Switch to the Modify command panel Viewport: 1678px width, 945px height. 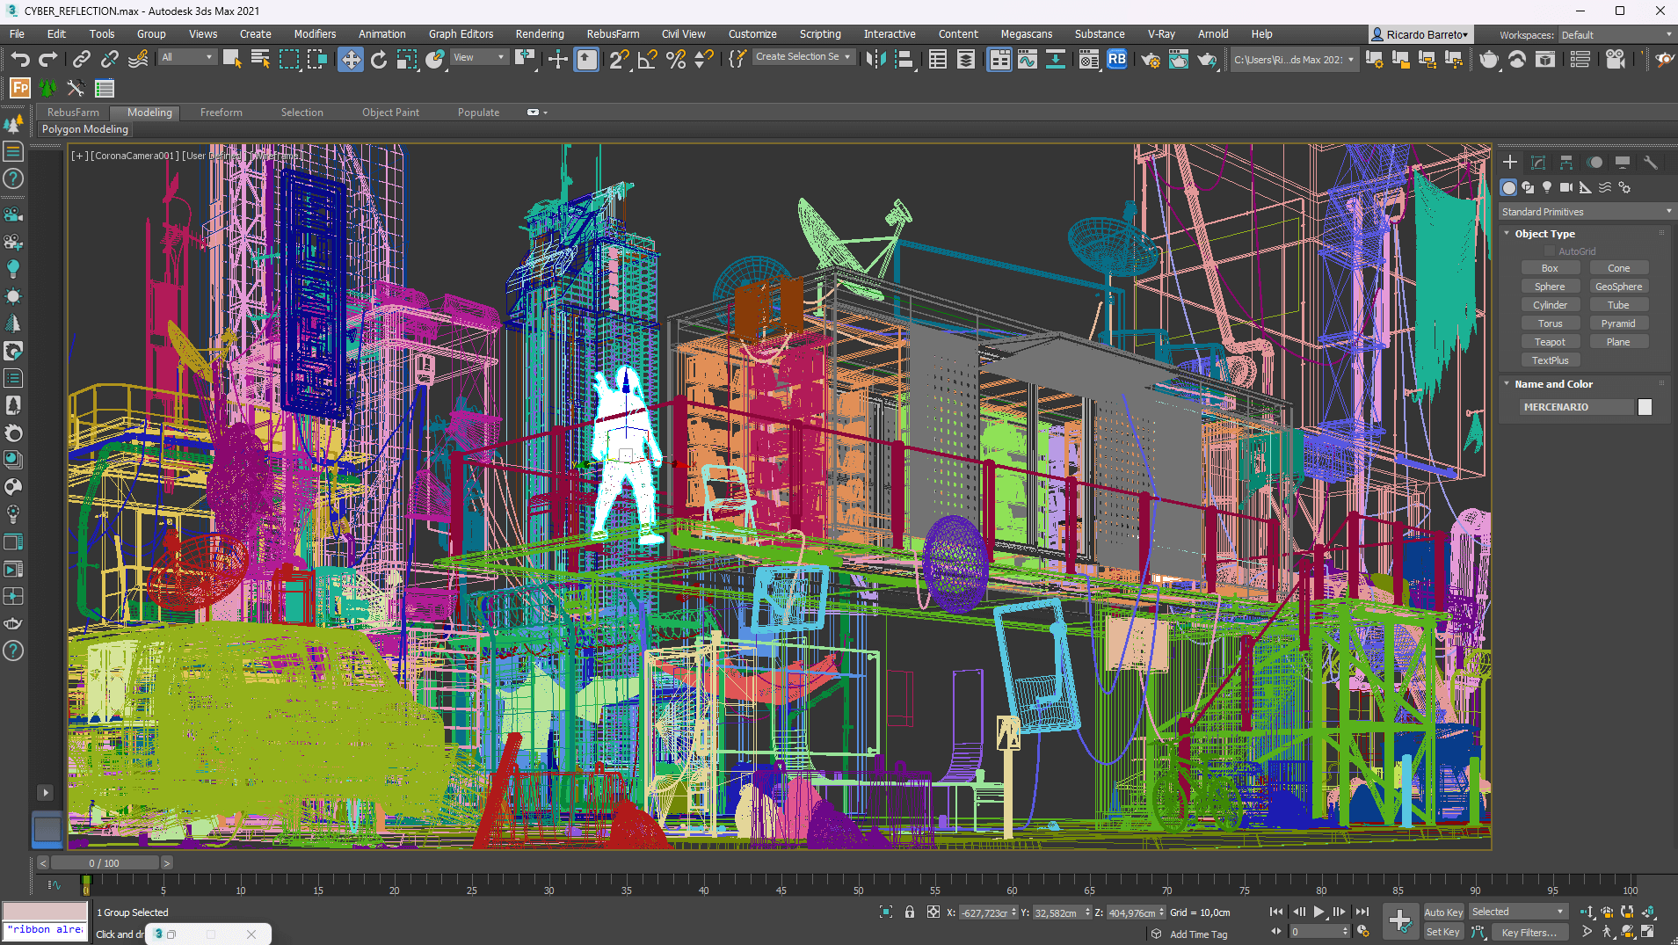1538,163
